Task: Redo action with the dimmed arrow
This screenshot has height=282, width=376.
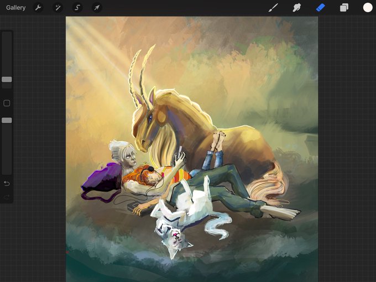Action: coord(7,197)
